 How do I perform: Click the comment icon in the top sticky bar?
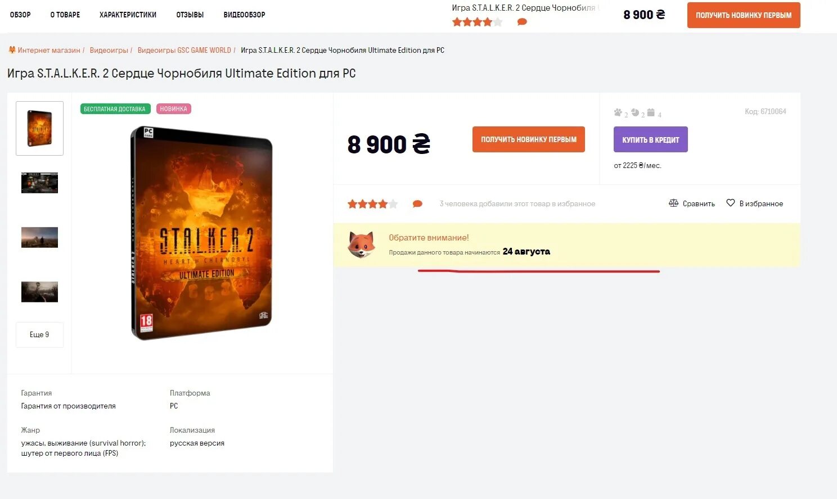tap(522, 22)
